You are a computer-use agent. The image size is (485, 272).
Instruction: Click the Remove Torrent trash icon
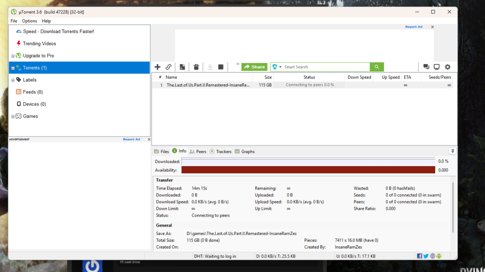(x=196, y=67)
